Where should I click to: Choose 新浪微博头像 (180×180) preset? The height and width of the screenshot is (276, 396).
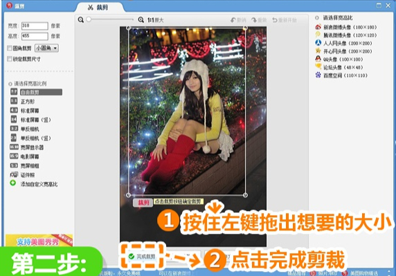coord(345,27)
